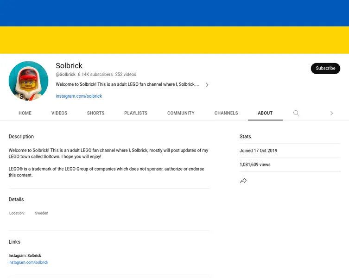The width and height of the screenshot is (349, 278).
Task: Open the HOME tab
Action: point(25,113)
